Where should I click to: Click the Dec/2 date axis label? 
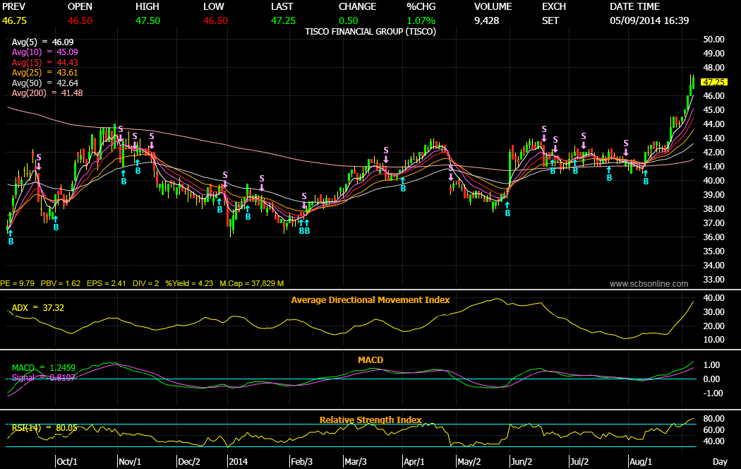pos(189,462)
